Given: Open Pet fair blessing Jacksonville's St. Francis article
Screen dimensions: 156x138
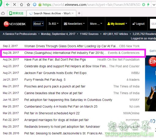Looking at the screenshot, I should (64, 133).
